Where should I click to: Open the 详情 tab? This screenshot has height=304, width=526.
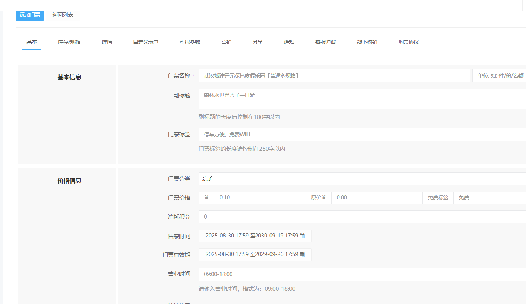[x=107, y=42]
